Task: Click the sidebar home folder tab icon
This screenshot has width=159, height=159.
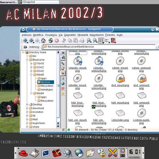Action: (x=63, y=73)
